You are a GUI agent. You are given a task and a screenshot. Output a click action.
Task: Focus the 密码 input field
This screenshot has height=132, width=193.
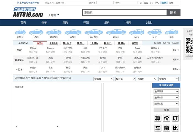click(x=129, y=2)
